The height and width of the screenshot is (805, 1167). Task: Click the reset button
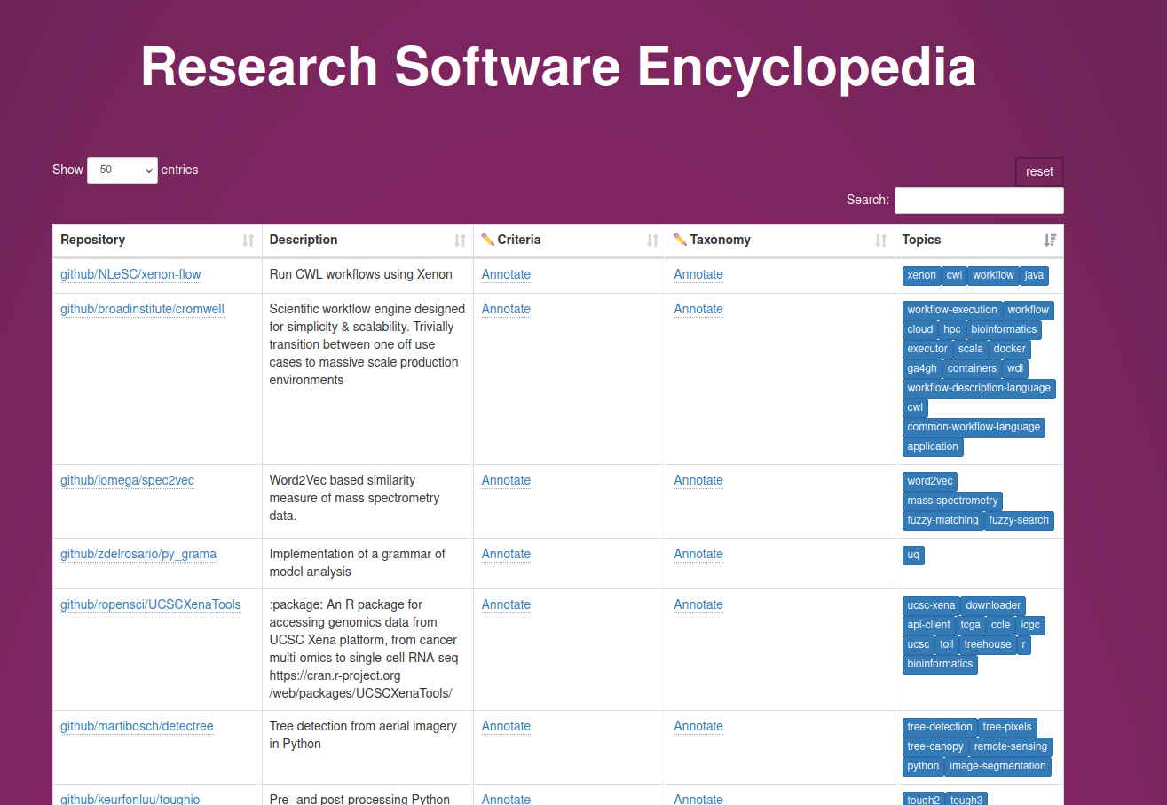pos(1039,171)
